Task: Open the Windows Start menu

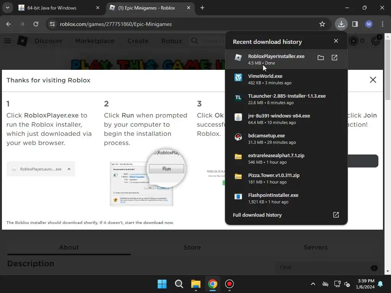Action: tap(162, 284)
